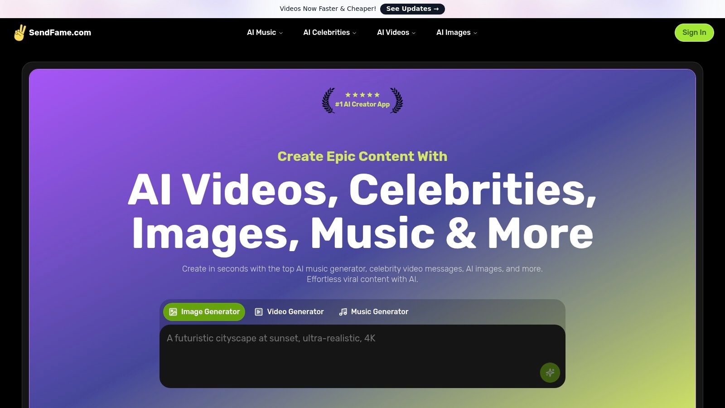Click the See Updates banner link
The width and height of the screenshot is (725, 408).
[412, 9]
